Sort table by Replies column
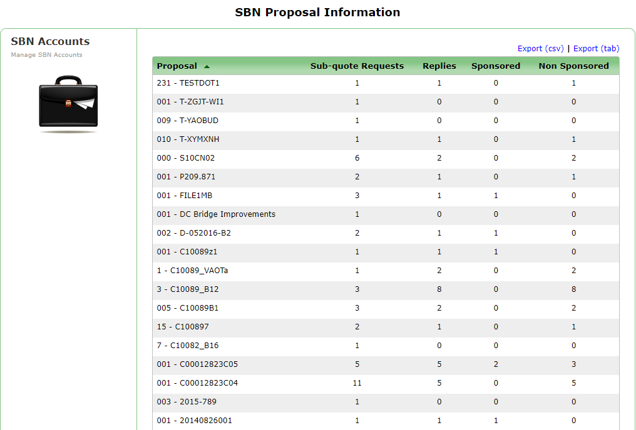This screenshot has height=430, width=636. [x=439, y=66]
